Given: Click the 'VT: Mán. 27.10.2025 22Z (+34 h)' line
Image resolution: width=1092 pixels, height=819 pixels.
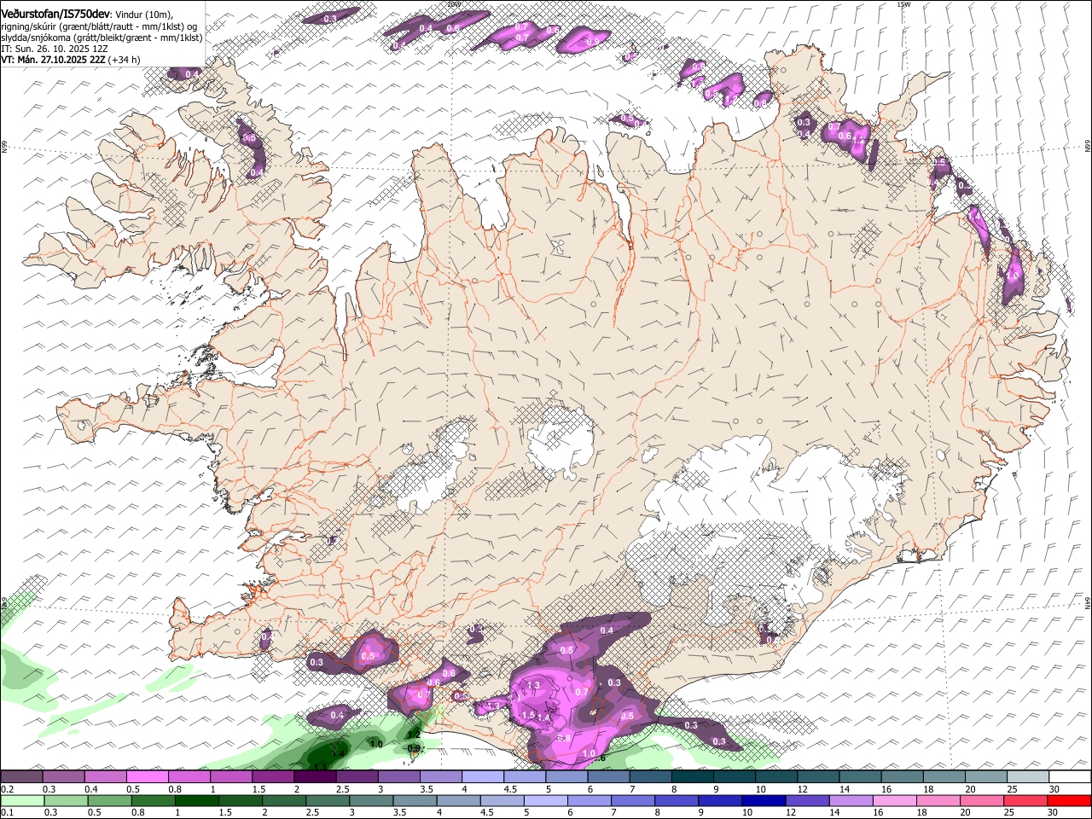Looking at the screenshot, I should pos(71,60).
